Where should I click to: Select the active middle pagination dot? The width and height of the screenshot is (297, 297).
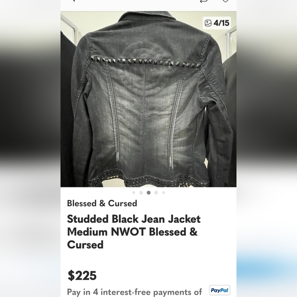[x=148, y=193]
